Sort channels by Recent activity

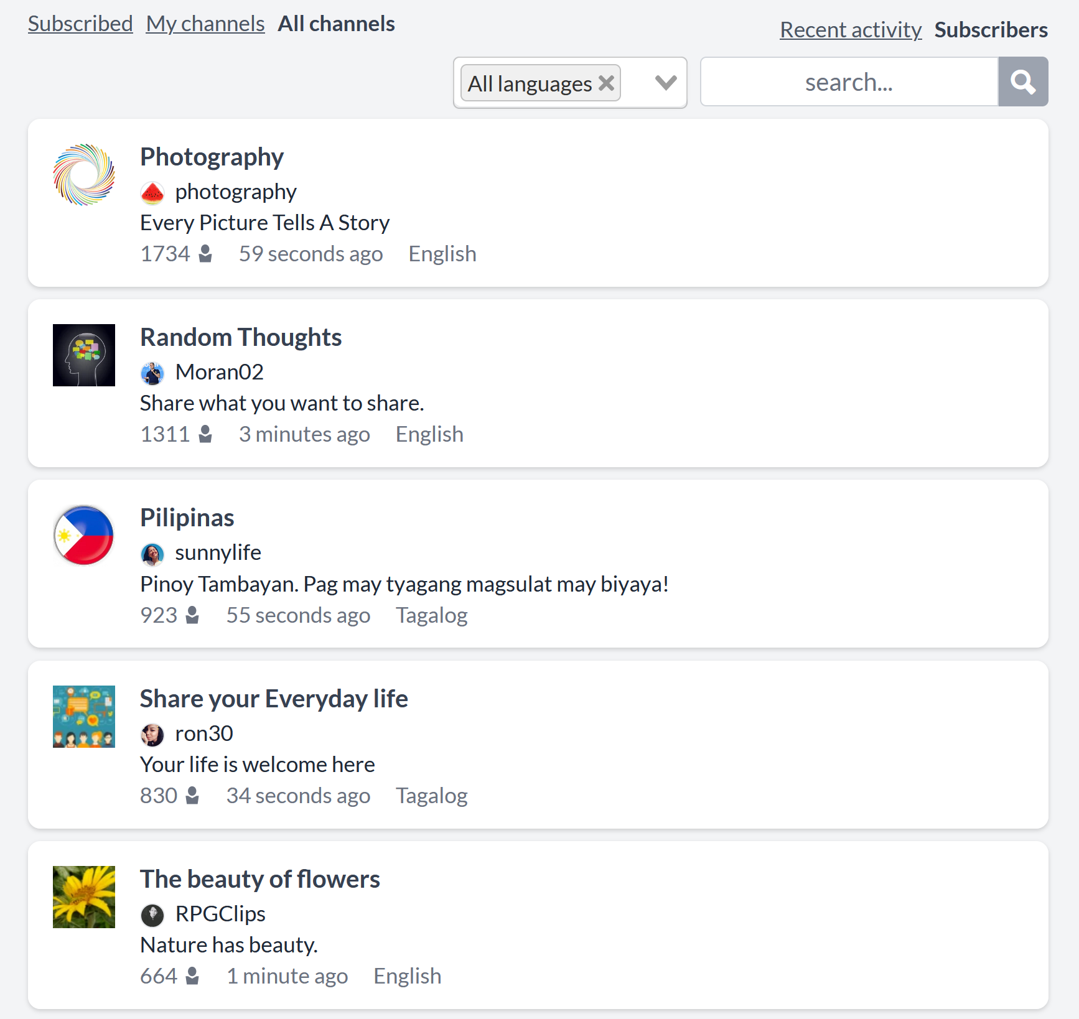(x=851, y=30)
